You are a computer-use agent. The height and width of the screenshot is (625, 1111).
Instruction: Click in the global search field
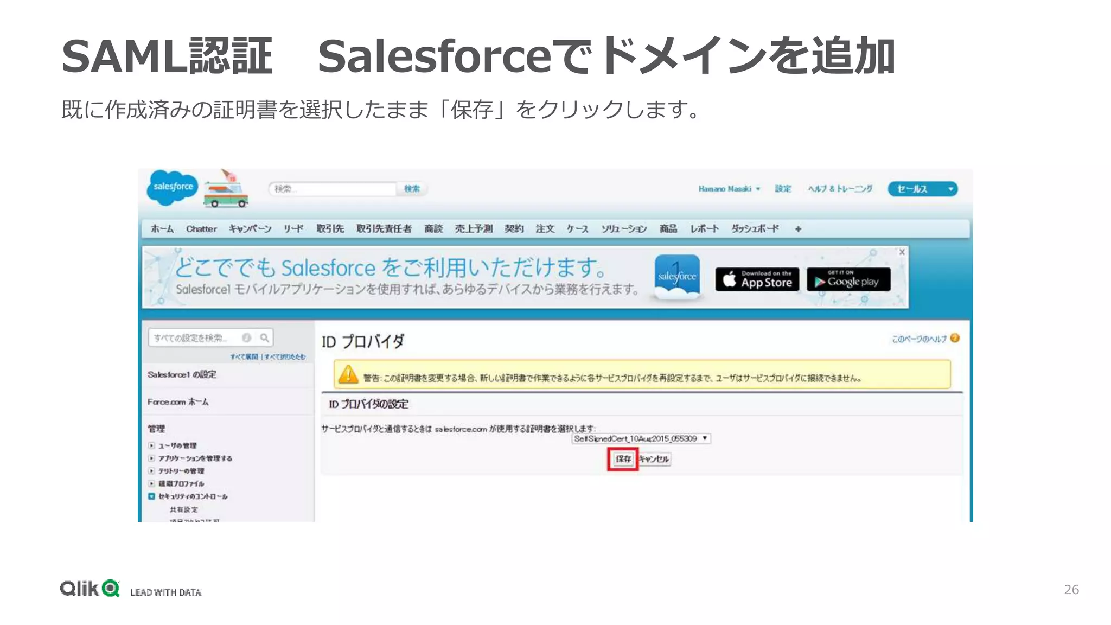click(333, 189)
